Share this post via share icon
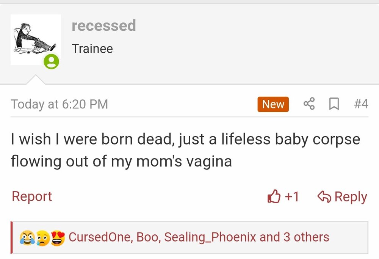The image size is (379, 259). (309, 104)
